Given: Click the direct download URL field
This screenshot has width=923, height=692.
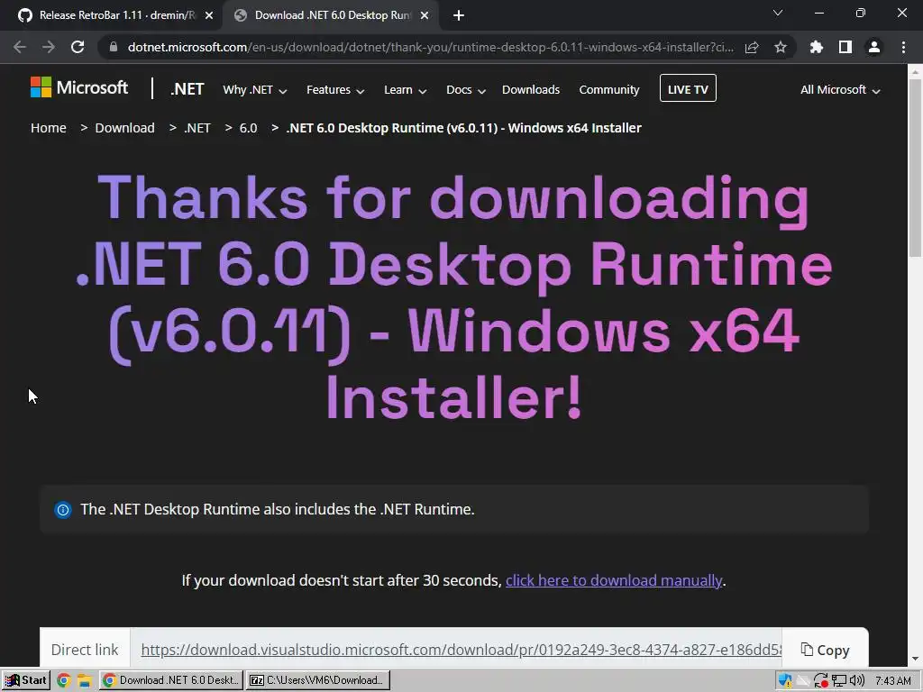Looking at the screenshot, I should click(x=457, y=649).
